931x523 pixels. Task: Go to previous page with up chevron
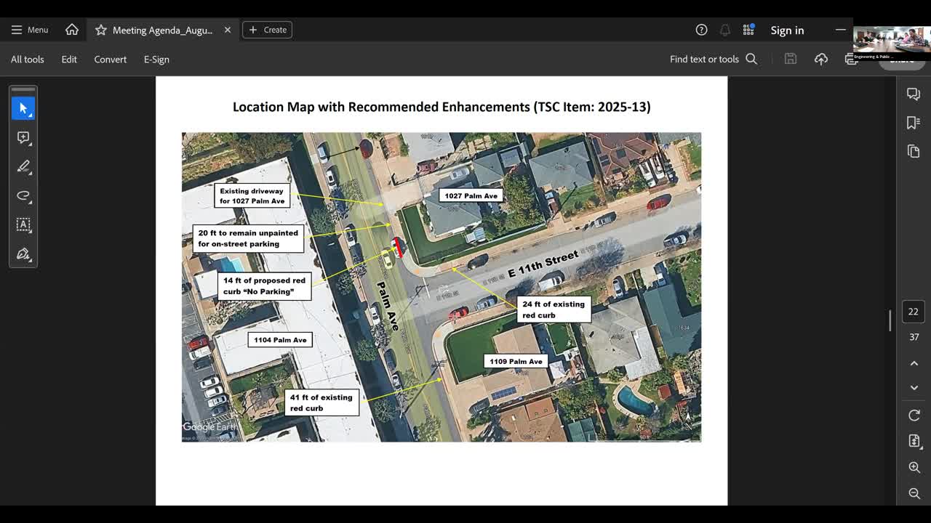[914, 362]
